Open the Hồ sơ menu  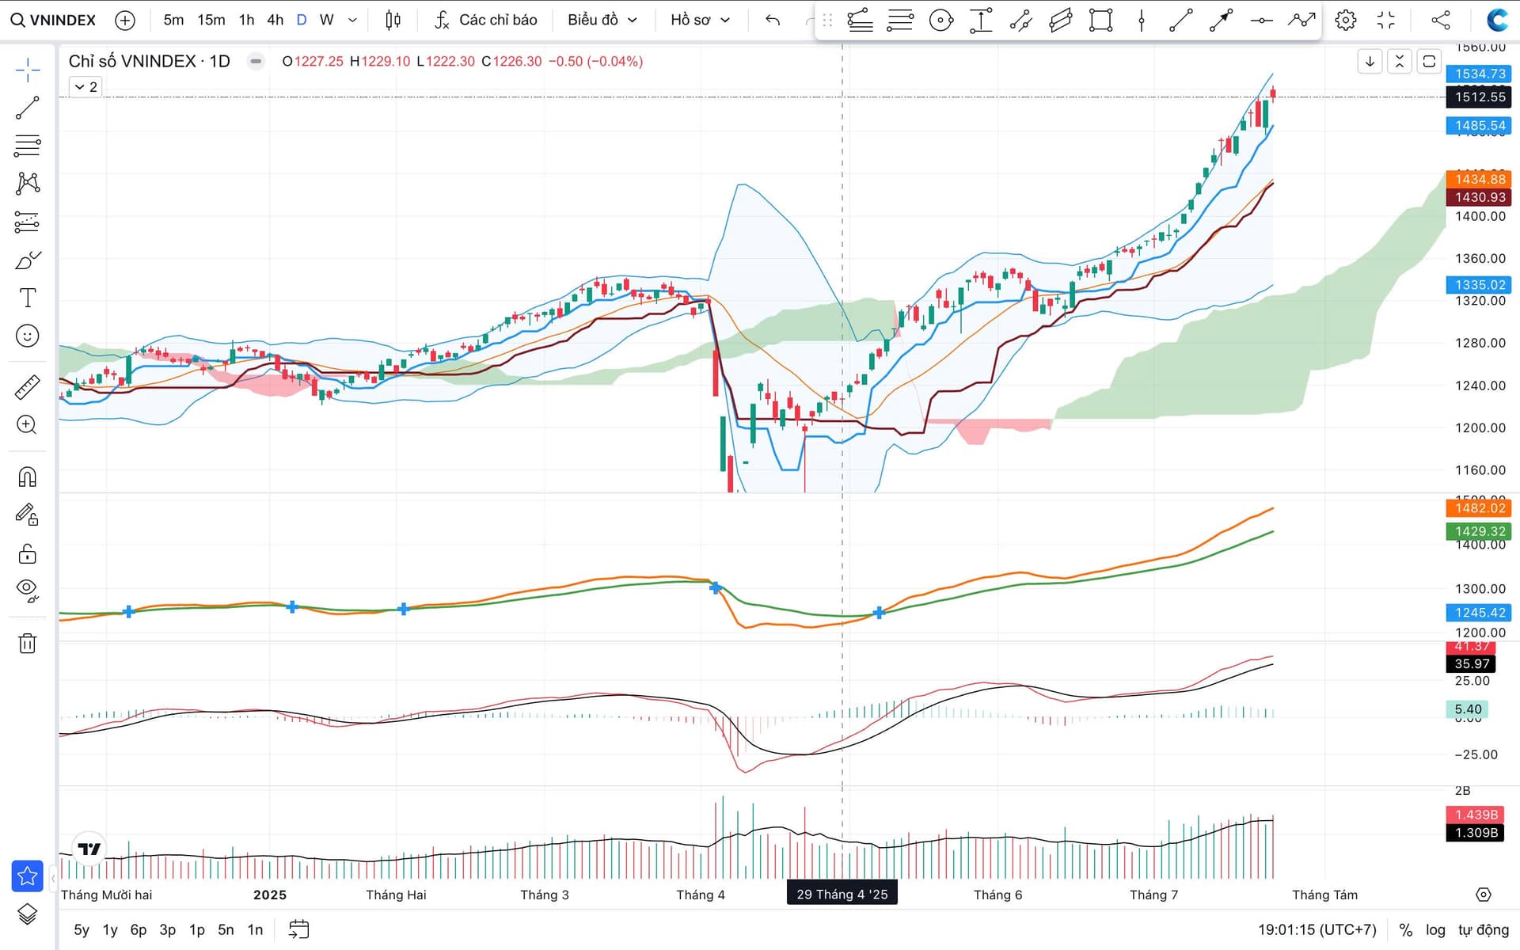click(x=700, y=20)
